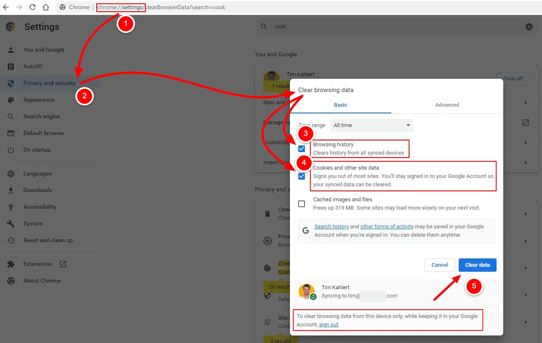
Task: Open the On startup section
Action: [37, 150]
